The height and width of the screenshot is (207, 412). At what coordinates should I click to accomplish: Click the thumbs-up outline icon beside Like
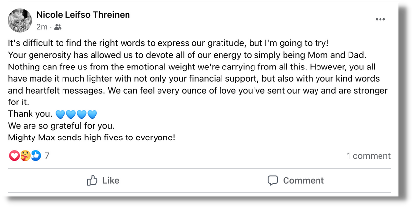pyautogui.click(x=92, y=180)
